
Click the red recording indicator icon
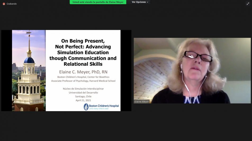[4, 4]
